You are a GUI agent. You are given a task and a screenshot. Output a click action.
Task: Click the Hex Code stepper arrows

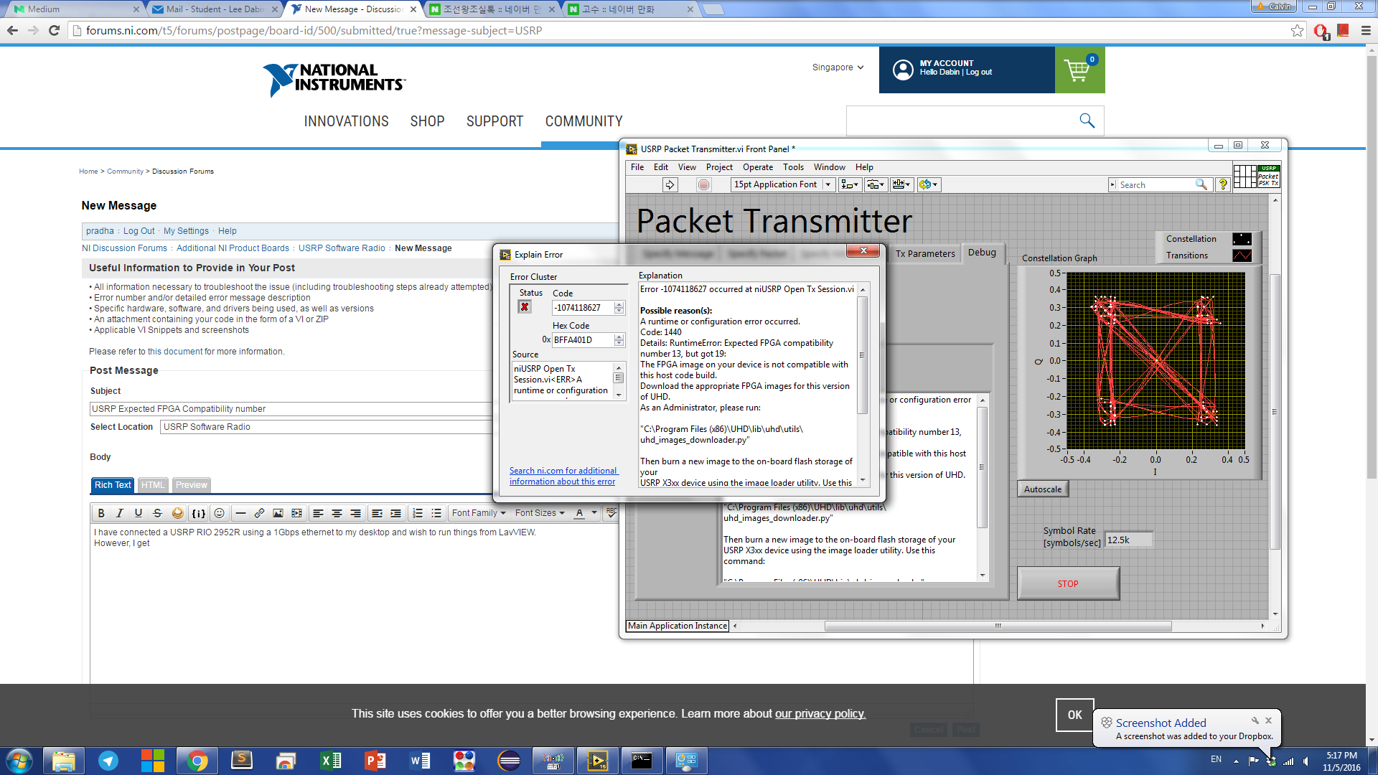[619, 340]
